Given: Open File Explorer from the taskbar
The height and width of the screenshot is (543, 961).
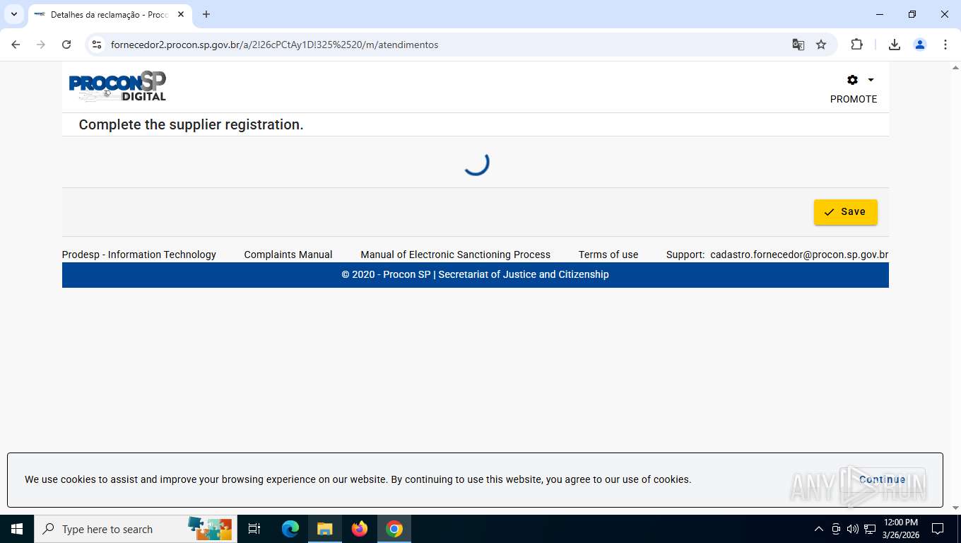Looking at the screenshot, I should click(325, 529).
